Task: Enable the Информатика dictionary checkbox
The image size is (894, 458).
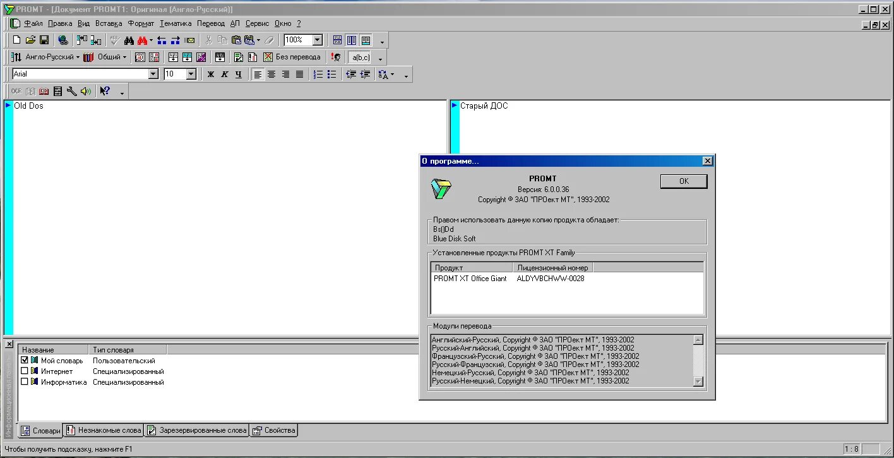Action: [25, 382]
